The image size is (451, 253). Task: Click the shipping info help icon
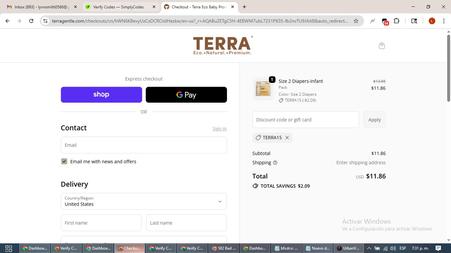pyautogui.click(x=275, y=163)
